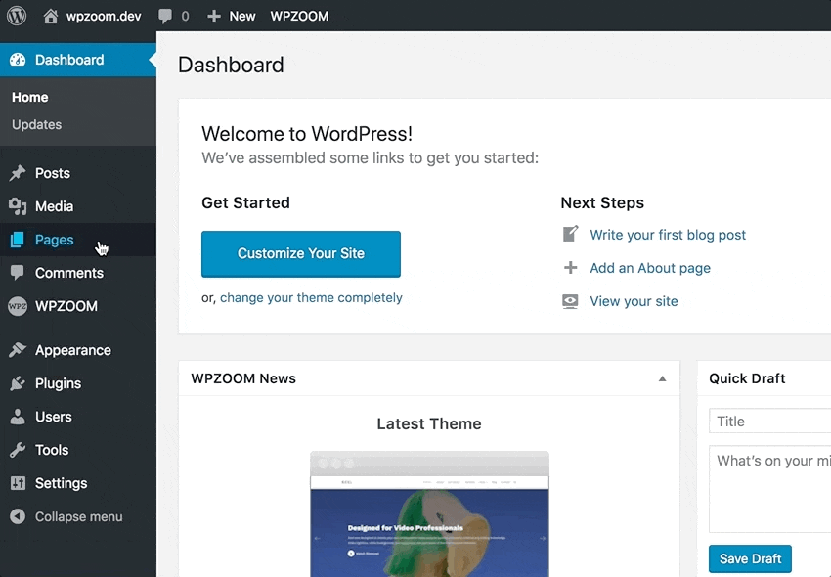Image resolution: width=831 pixels, height=577 pixels.
Task: Click the plus icon next to New
Action: click(213, 17)
